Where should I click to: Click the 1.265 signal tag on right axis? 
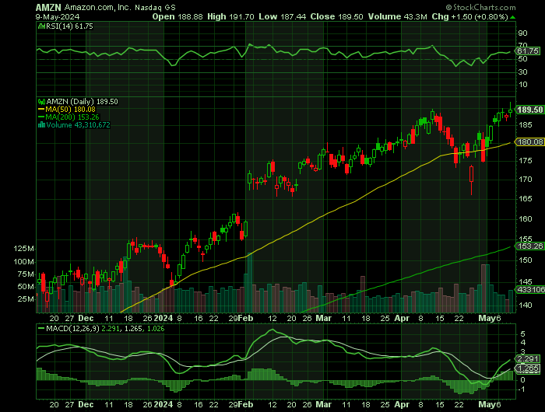click(x=528, y=368)
